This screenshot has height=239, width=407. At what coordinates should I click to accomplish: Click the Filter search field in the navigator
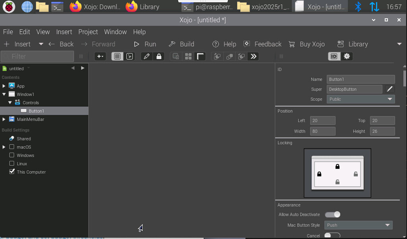[x=37, y=56]
